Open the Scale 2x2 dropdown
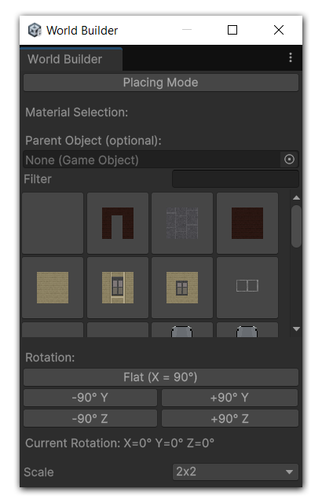This screenshot has height=503, width=322. tap(236, 472)
